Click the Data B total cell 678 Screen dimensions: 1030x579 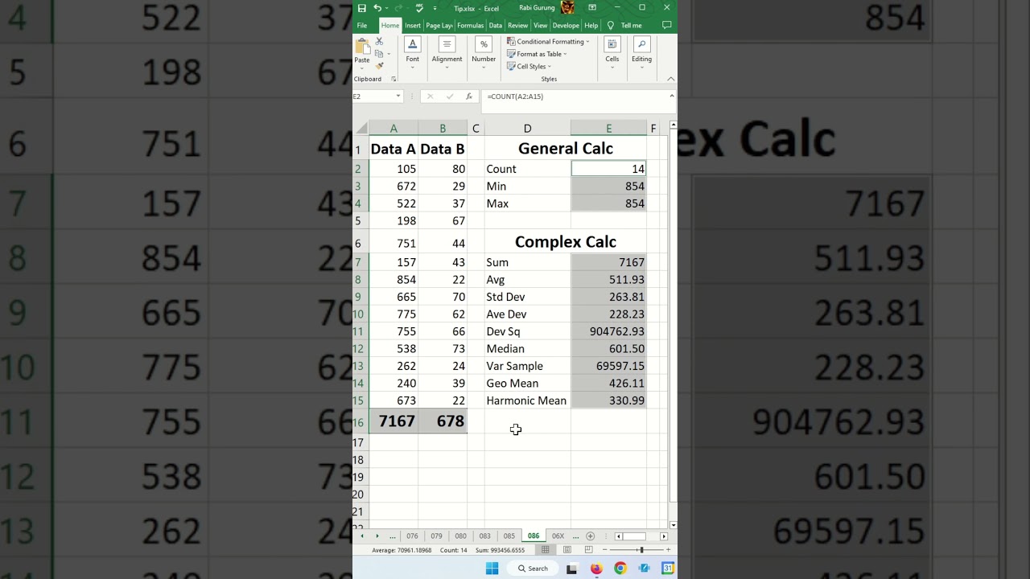443,421
